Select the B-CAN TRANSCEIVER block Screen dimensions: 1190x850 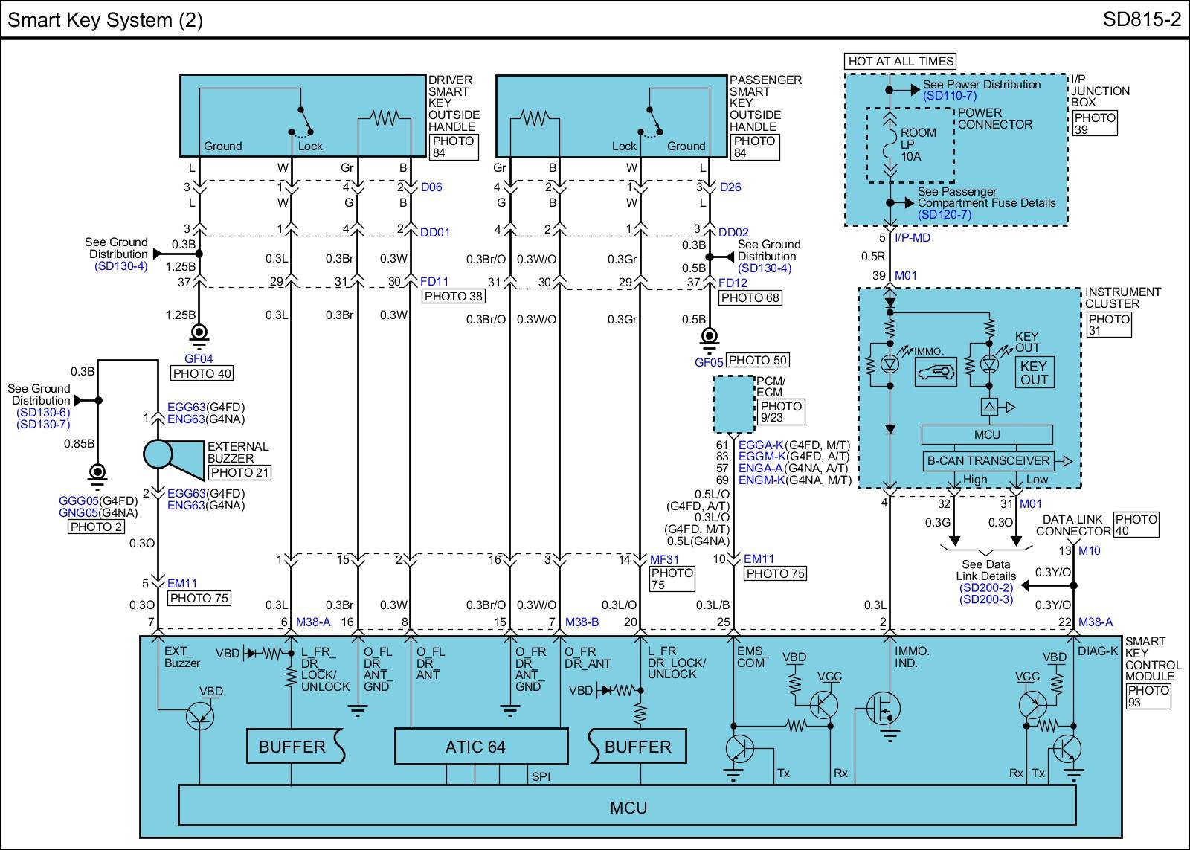(x=987, y=461)
